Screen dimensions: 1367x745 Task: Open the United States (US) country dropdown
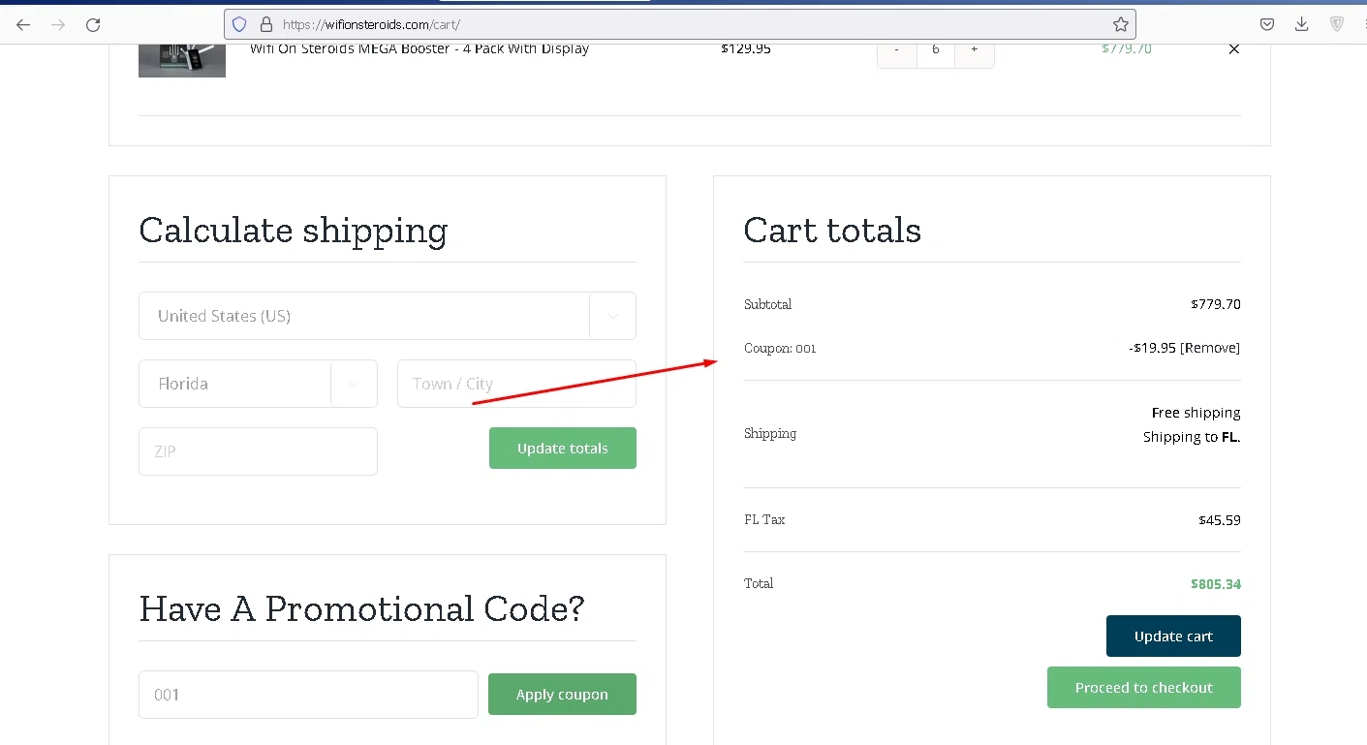pyautogui.click(x=388, y=316)
